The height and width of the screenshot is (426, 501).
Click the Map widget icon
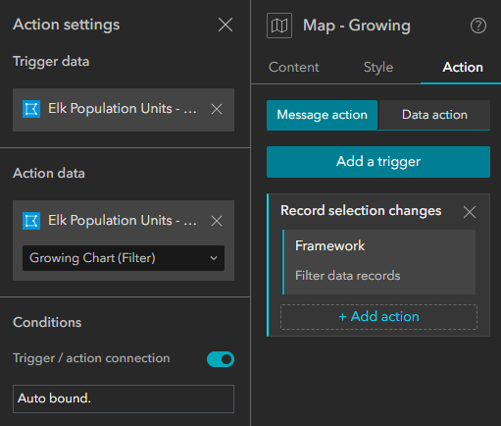279,26
